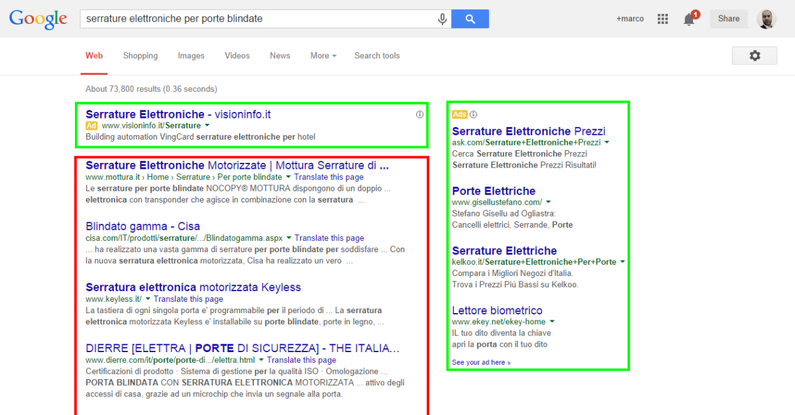Select the Web tab
Image resolution: width=795 pixels, height=415 pixels.
click(x=94, y=56)
